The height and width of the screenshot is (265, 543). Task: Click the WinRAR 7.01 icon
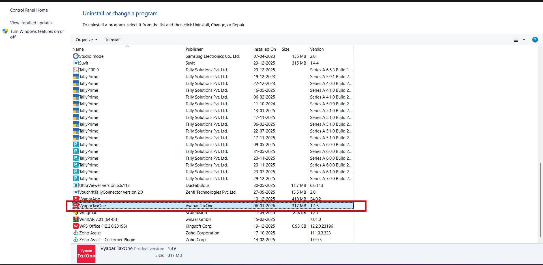76,219
